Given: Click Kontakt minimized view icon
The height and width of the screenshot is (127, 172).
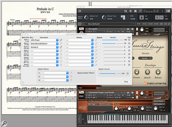Looking at the screenshot, I should (x=140, y=11).
